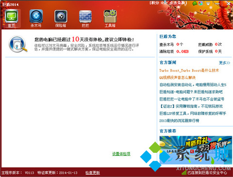Click the 设置体检项 link
The image size is (233, 177).
coord(121,154)
